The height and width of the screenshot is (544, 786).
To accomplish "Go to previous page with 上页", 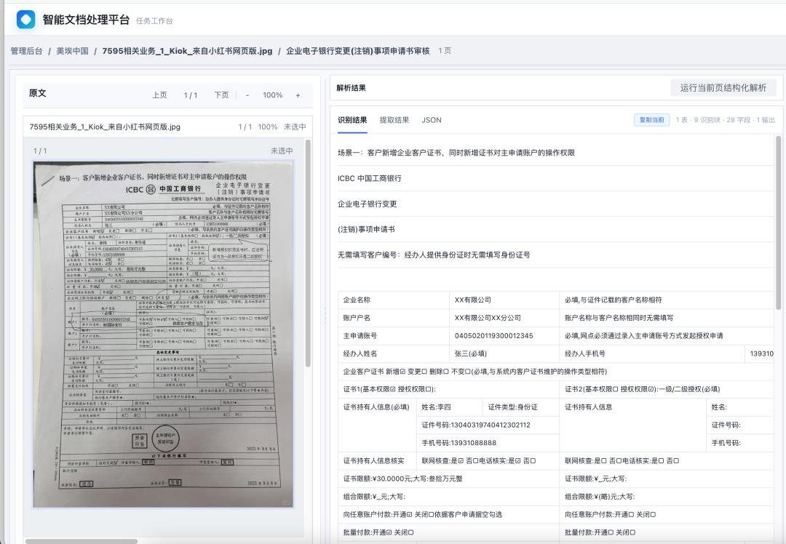I will (160, 95).
